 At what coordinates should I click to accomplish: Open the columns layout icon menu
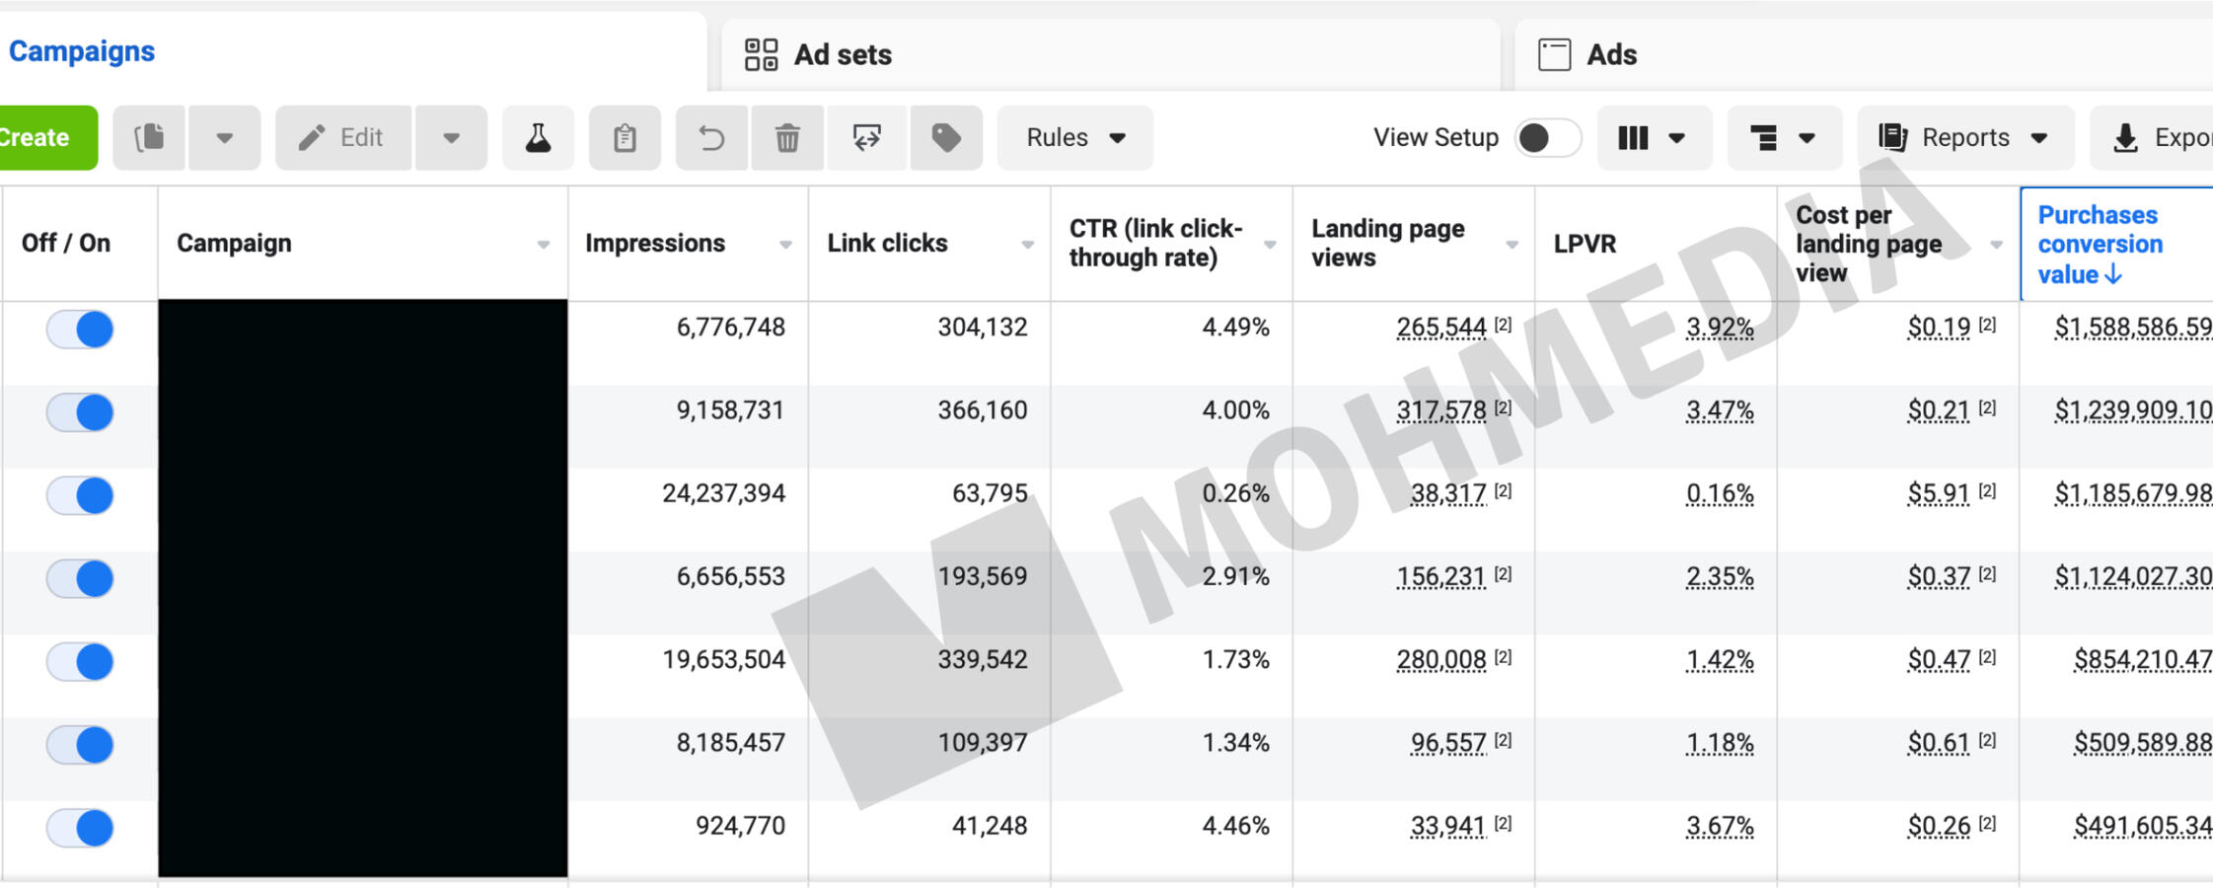pos(1653,137)
